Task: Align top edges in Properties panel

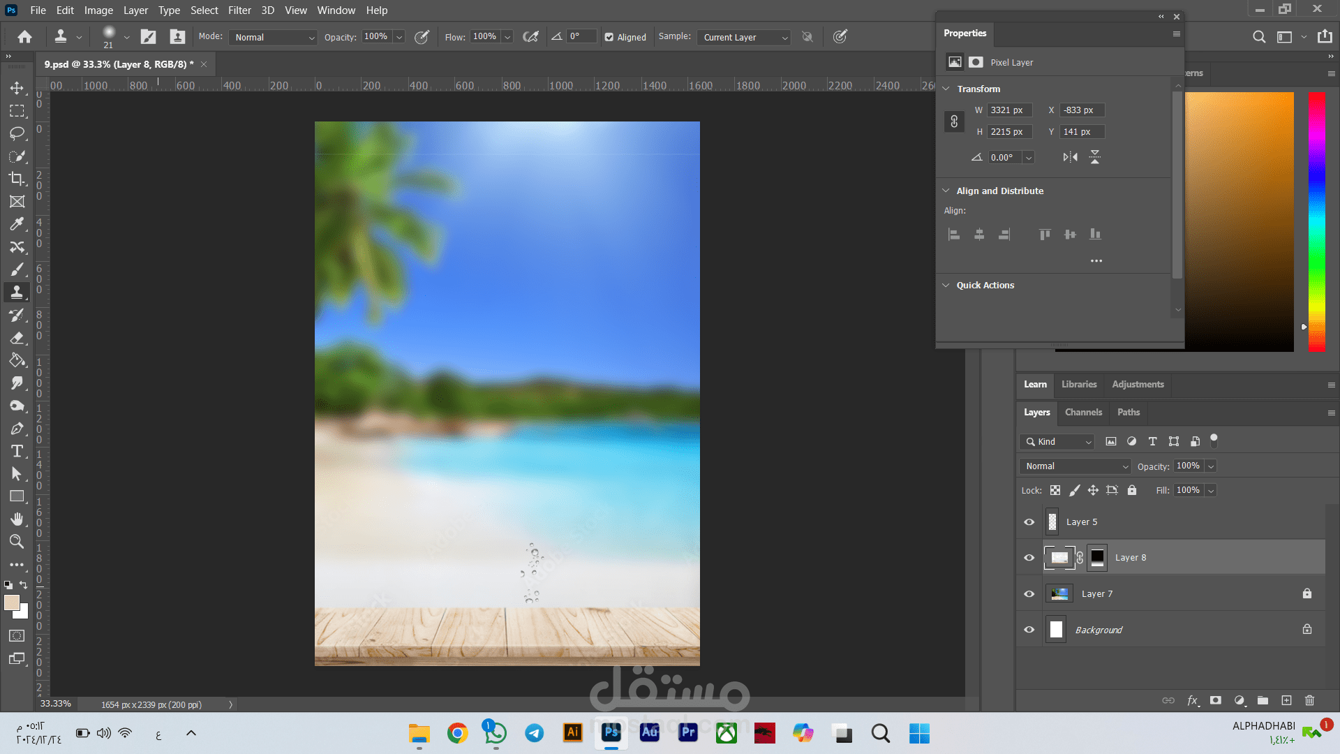Action: tap(1045, 235)
